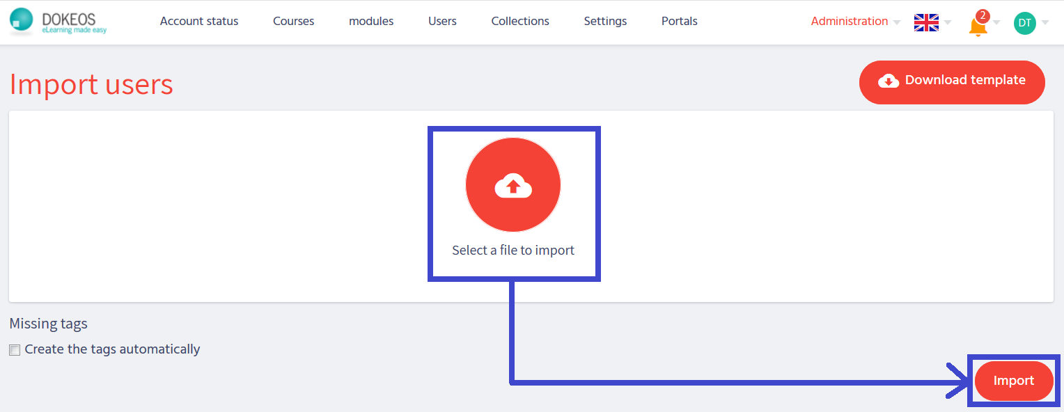Go to the Courses menu

(293, 22)
